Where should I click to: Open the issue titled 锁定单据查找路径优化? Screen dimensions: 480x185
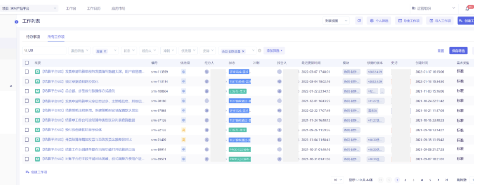pos(70,81)
